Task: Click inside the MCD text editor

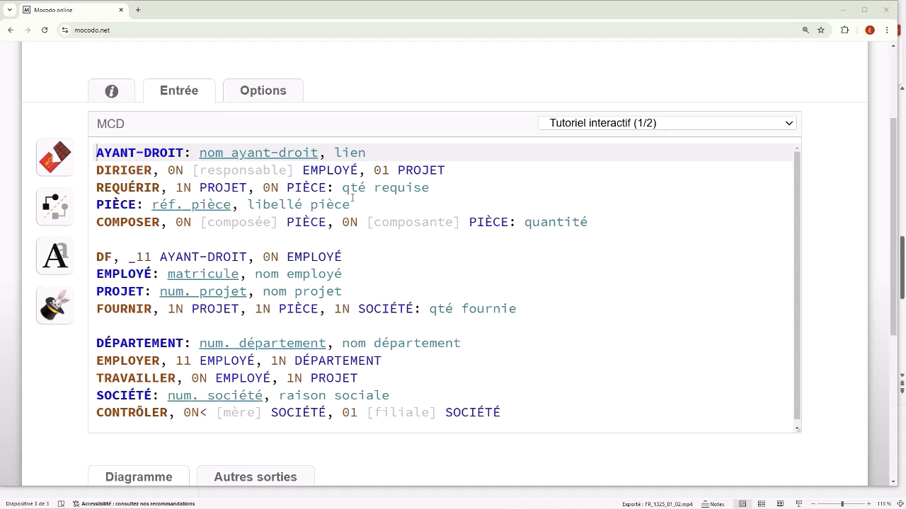Action: [425, 283]
